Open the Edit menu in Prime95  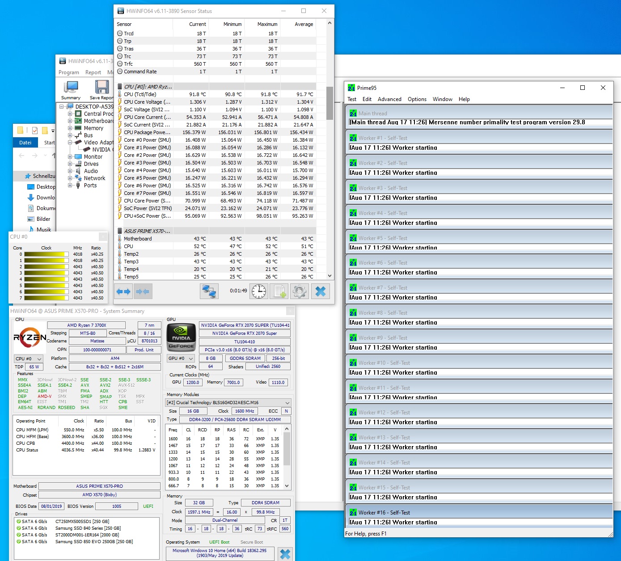[x=367, y=99]
